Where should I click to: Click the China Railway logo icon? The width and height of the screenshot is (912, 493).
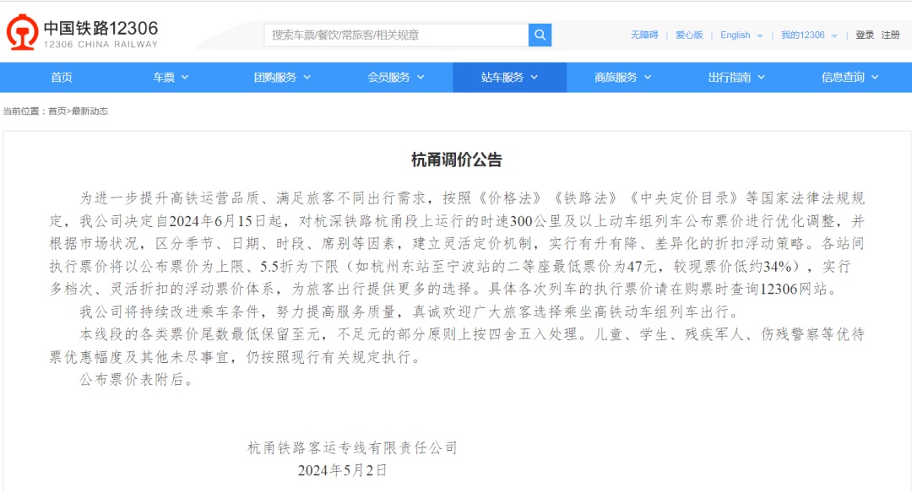click(x=24, y=30)
